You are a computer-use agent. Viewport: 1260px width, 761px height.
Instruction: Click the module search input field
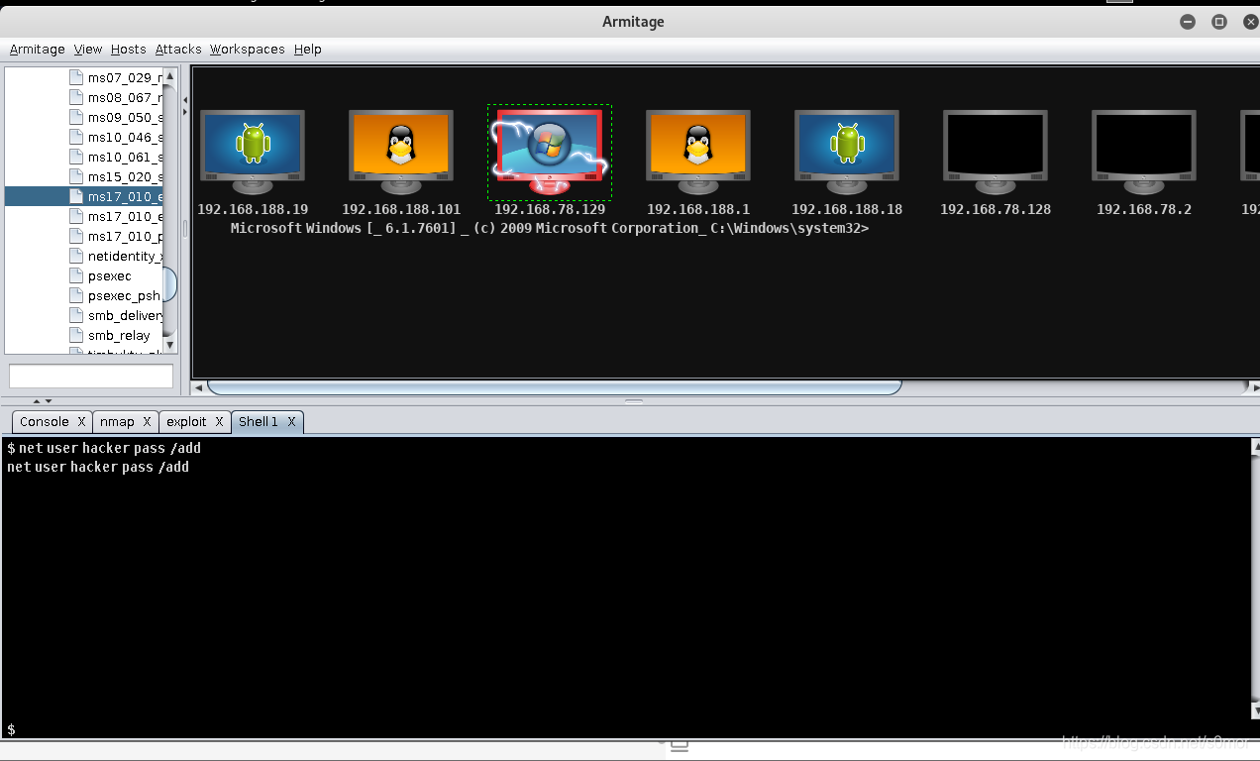coord(91,377)
